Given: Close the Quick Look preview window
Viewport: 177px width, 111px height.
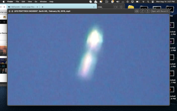Looking at the screenshot, I should pyautogui.click(x=10, y=11).
